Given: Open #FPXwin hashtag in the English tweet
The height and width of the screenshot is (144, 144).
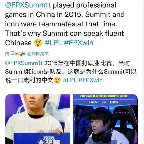Looking at the screenshot, I should [x=79, y=43].
